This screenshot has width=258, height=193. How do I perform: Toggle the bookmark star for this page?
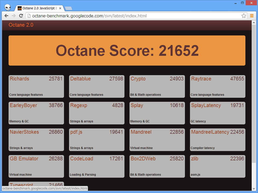point(243,16)
